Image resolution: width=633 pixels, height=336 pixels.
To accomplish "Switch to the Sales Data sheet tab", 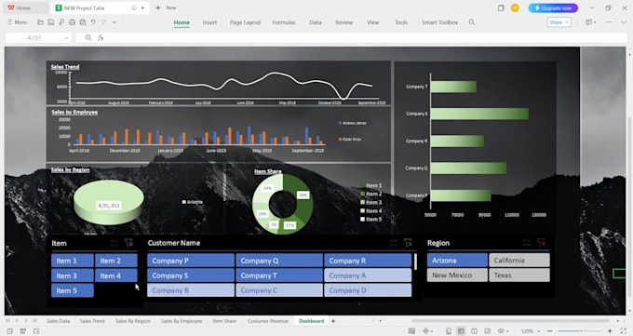I will (x=58, y=321).
